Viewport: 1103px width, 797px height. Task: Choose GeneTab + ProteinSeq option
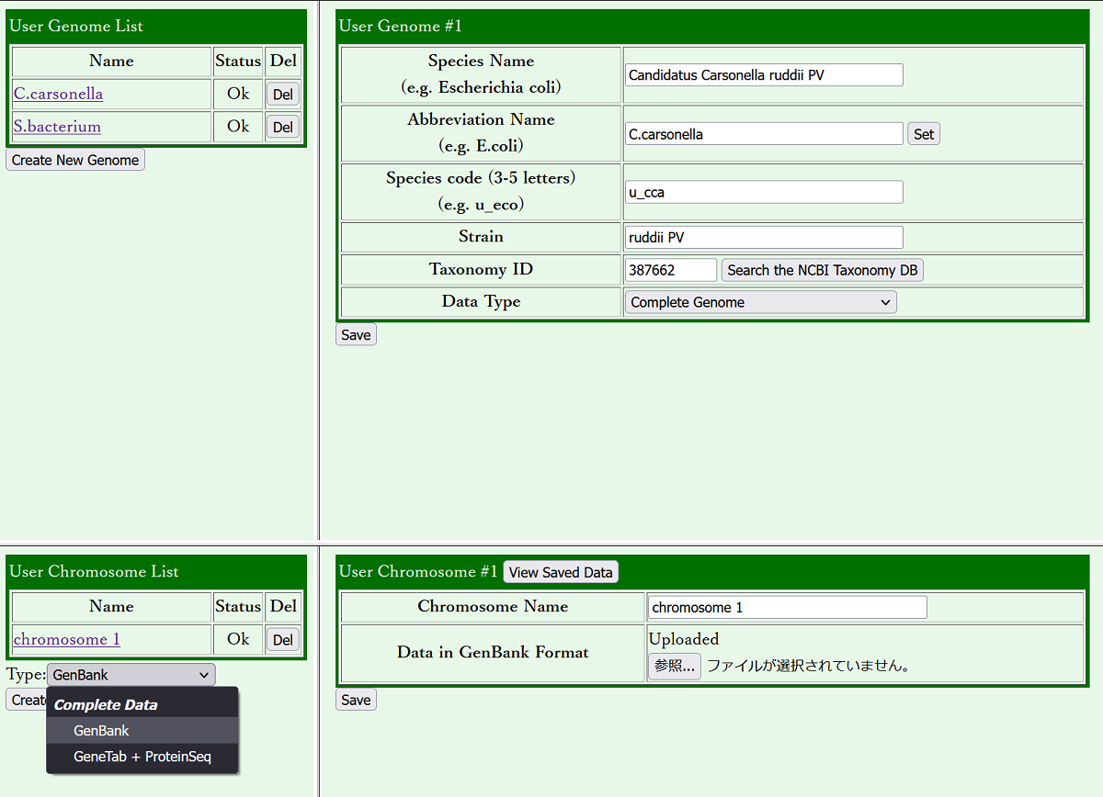pos(142,758)
